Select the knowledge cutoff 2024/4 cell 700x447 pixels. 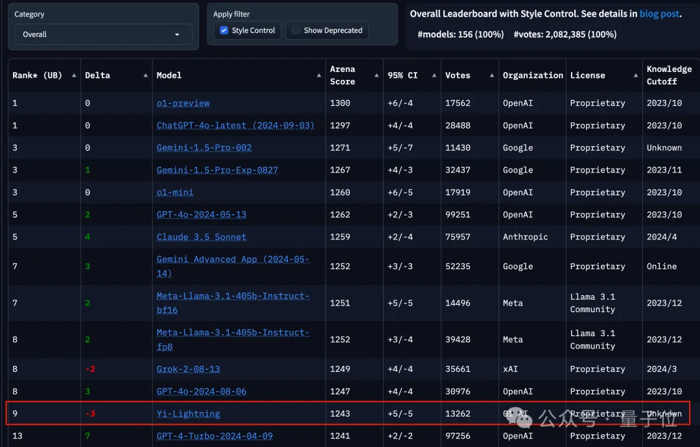click(x=662, y=237)
